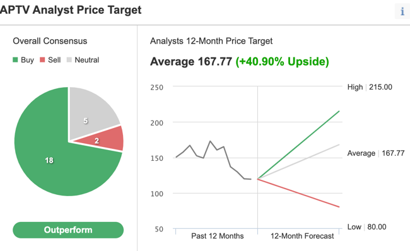Image resolution: width=410 pixels, height=251 pixels.
Task: Open the info icon in top-right corner
Action: point(402,11)
